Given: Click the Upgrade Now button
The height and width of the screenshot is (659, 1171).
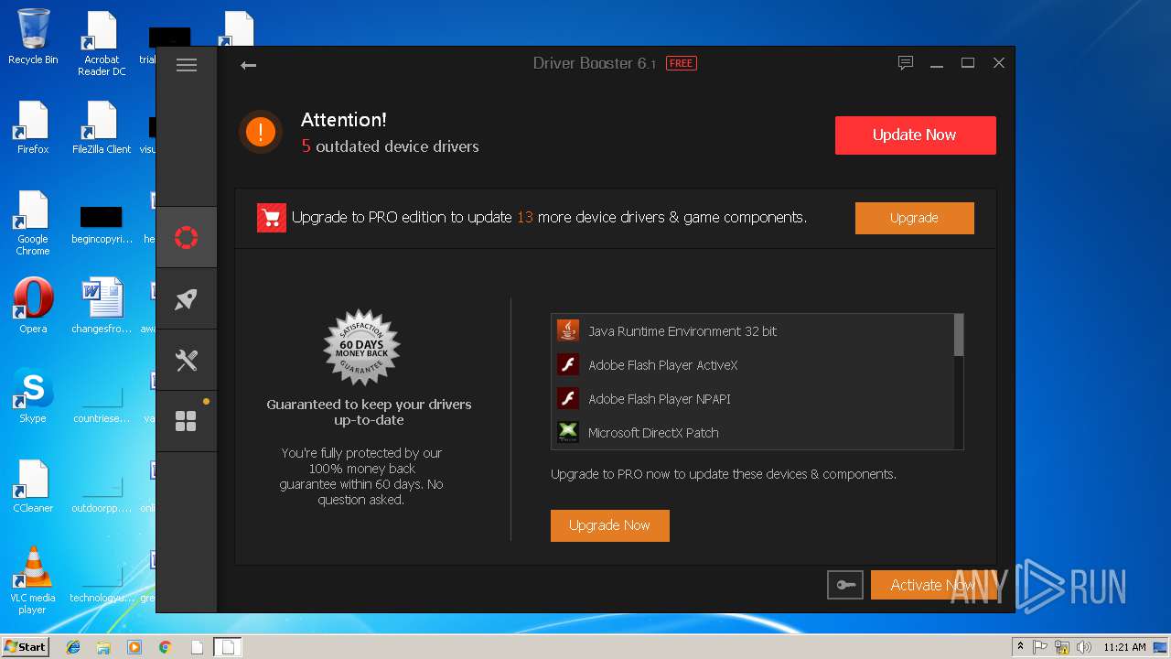Looking at the screenshot, I should pyautogui.click(x=609, y=525).
